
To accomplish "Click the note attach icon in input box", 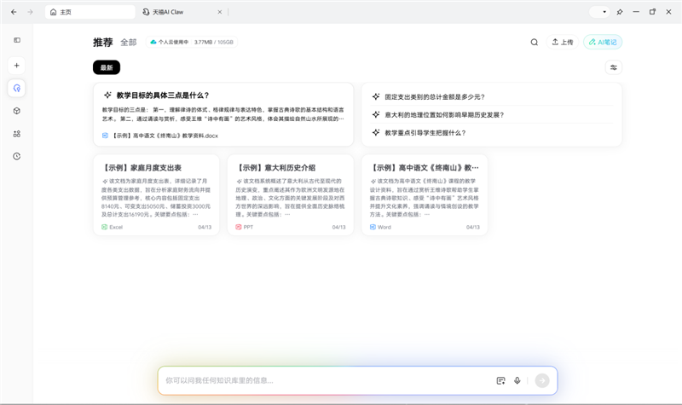I will (x=500, y=380).
